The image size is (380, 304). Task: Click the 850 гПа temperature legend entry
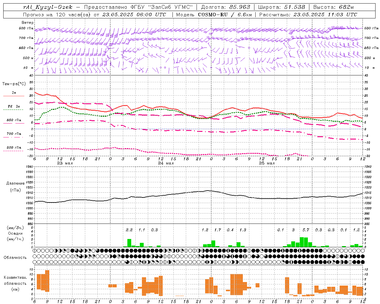14,120
